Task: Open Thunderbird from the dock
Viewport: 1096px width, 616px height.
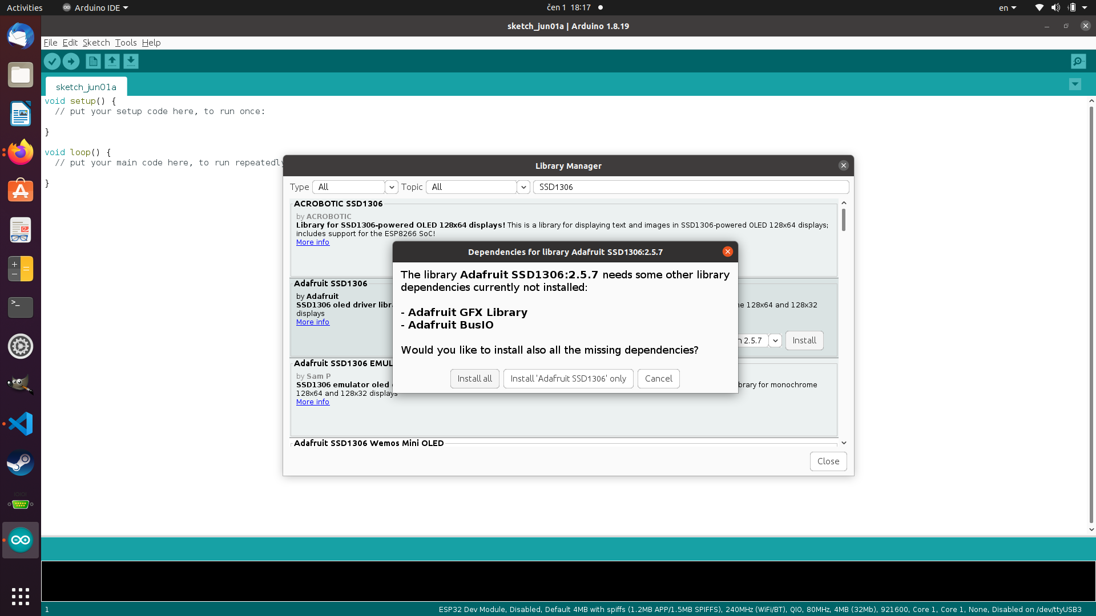Action: [21, 37]
